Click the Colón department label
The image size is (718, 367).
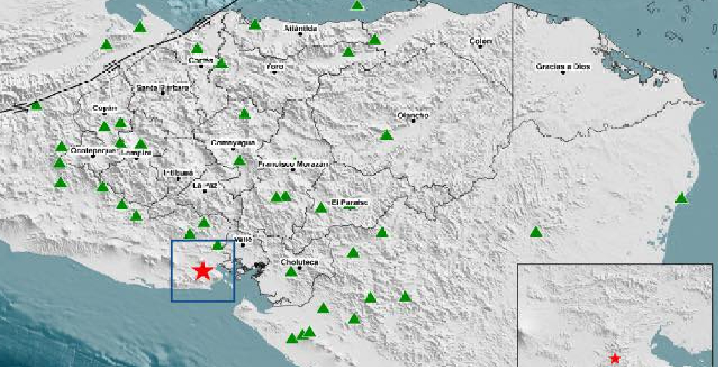pyautogui.click(x=480, y=42)
